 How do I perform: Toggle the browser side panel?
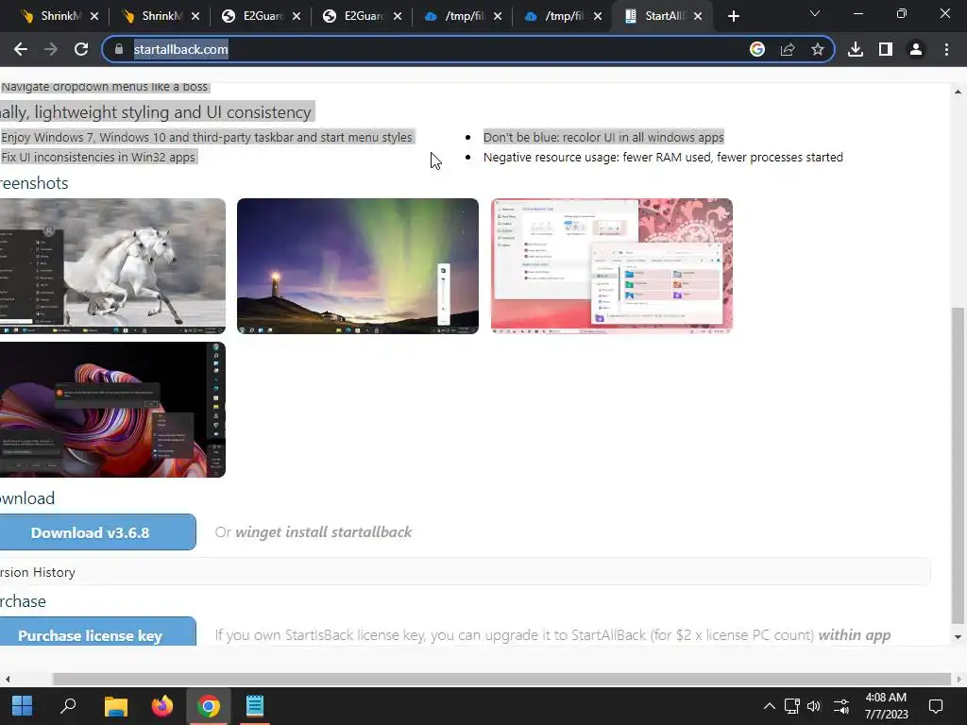[886, 49]
